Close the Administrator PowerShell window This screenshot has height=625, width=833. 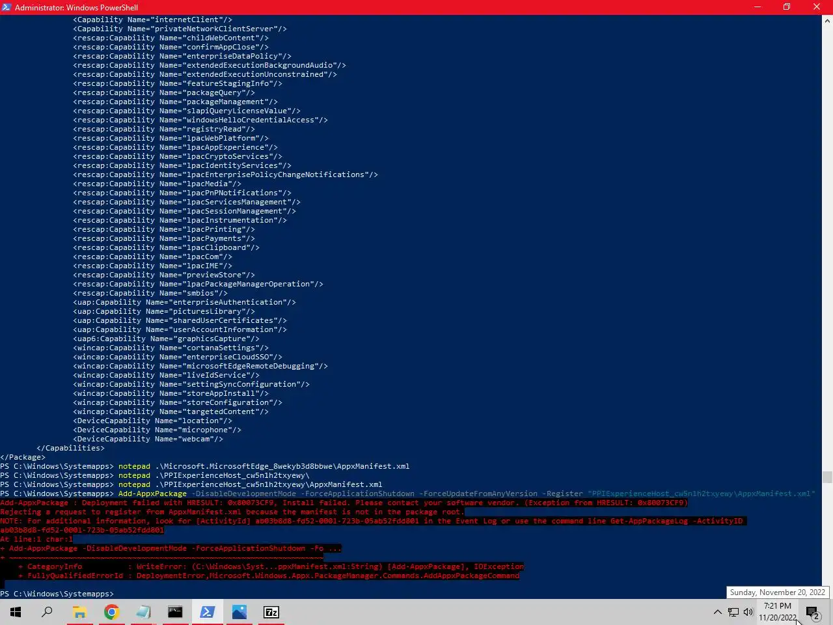tap(817, 7)
